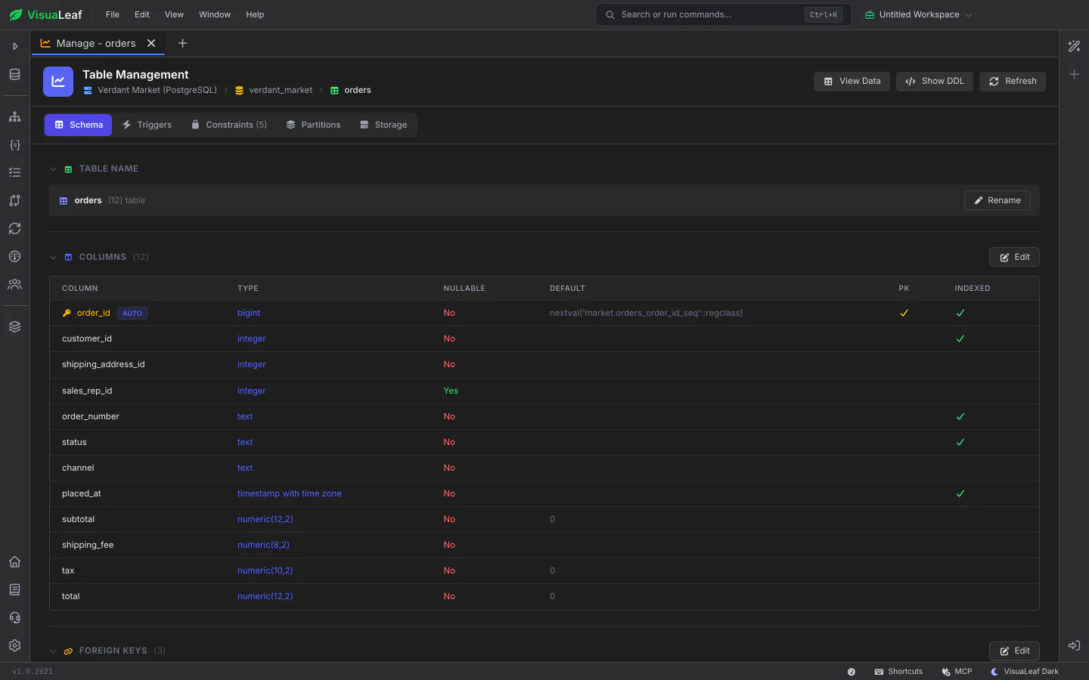This screenshot has width=1089, height=680.
Task: Focus the Search or run commands field
Action: [x=724, y=14]
